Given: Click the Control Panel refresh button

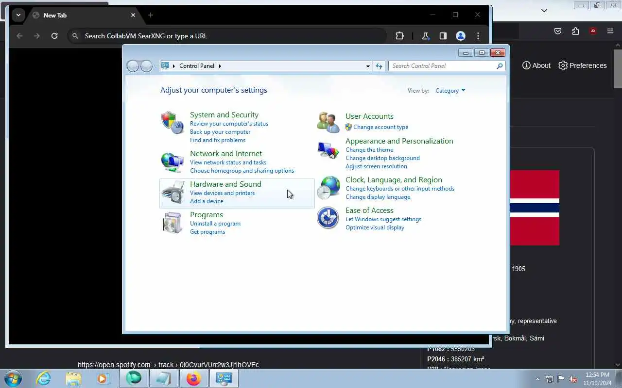Looking at the screenshot, I should click(379, 66).
